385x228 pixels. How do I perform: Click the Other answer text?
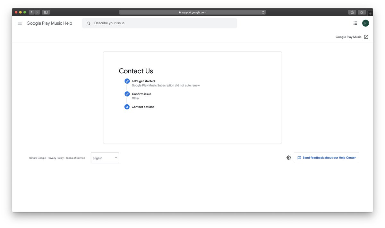click(x=135, y=98)
